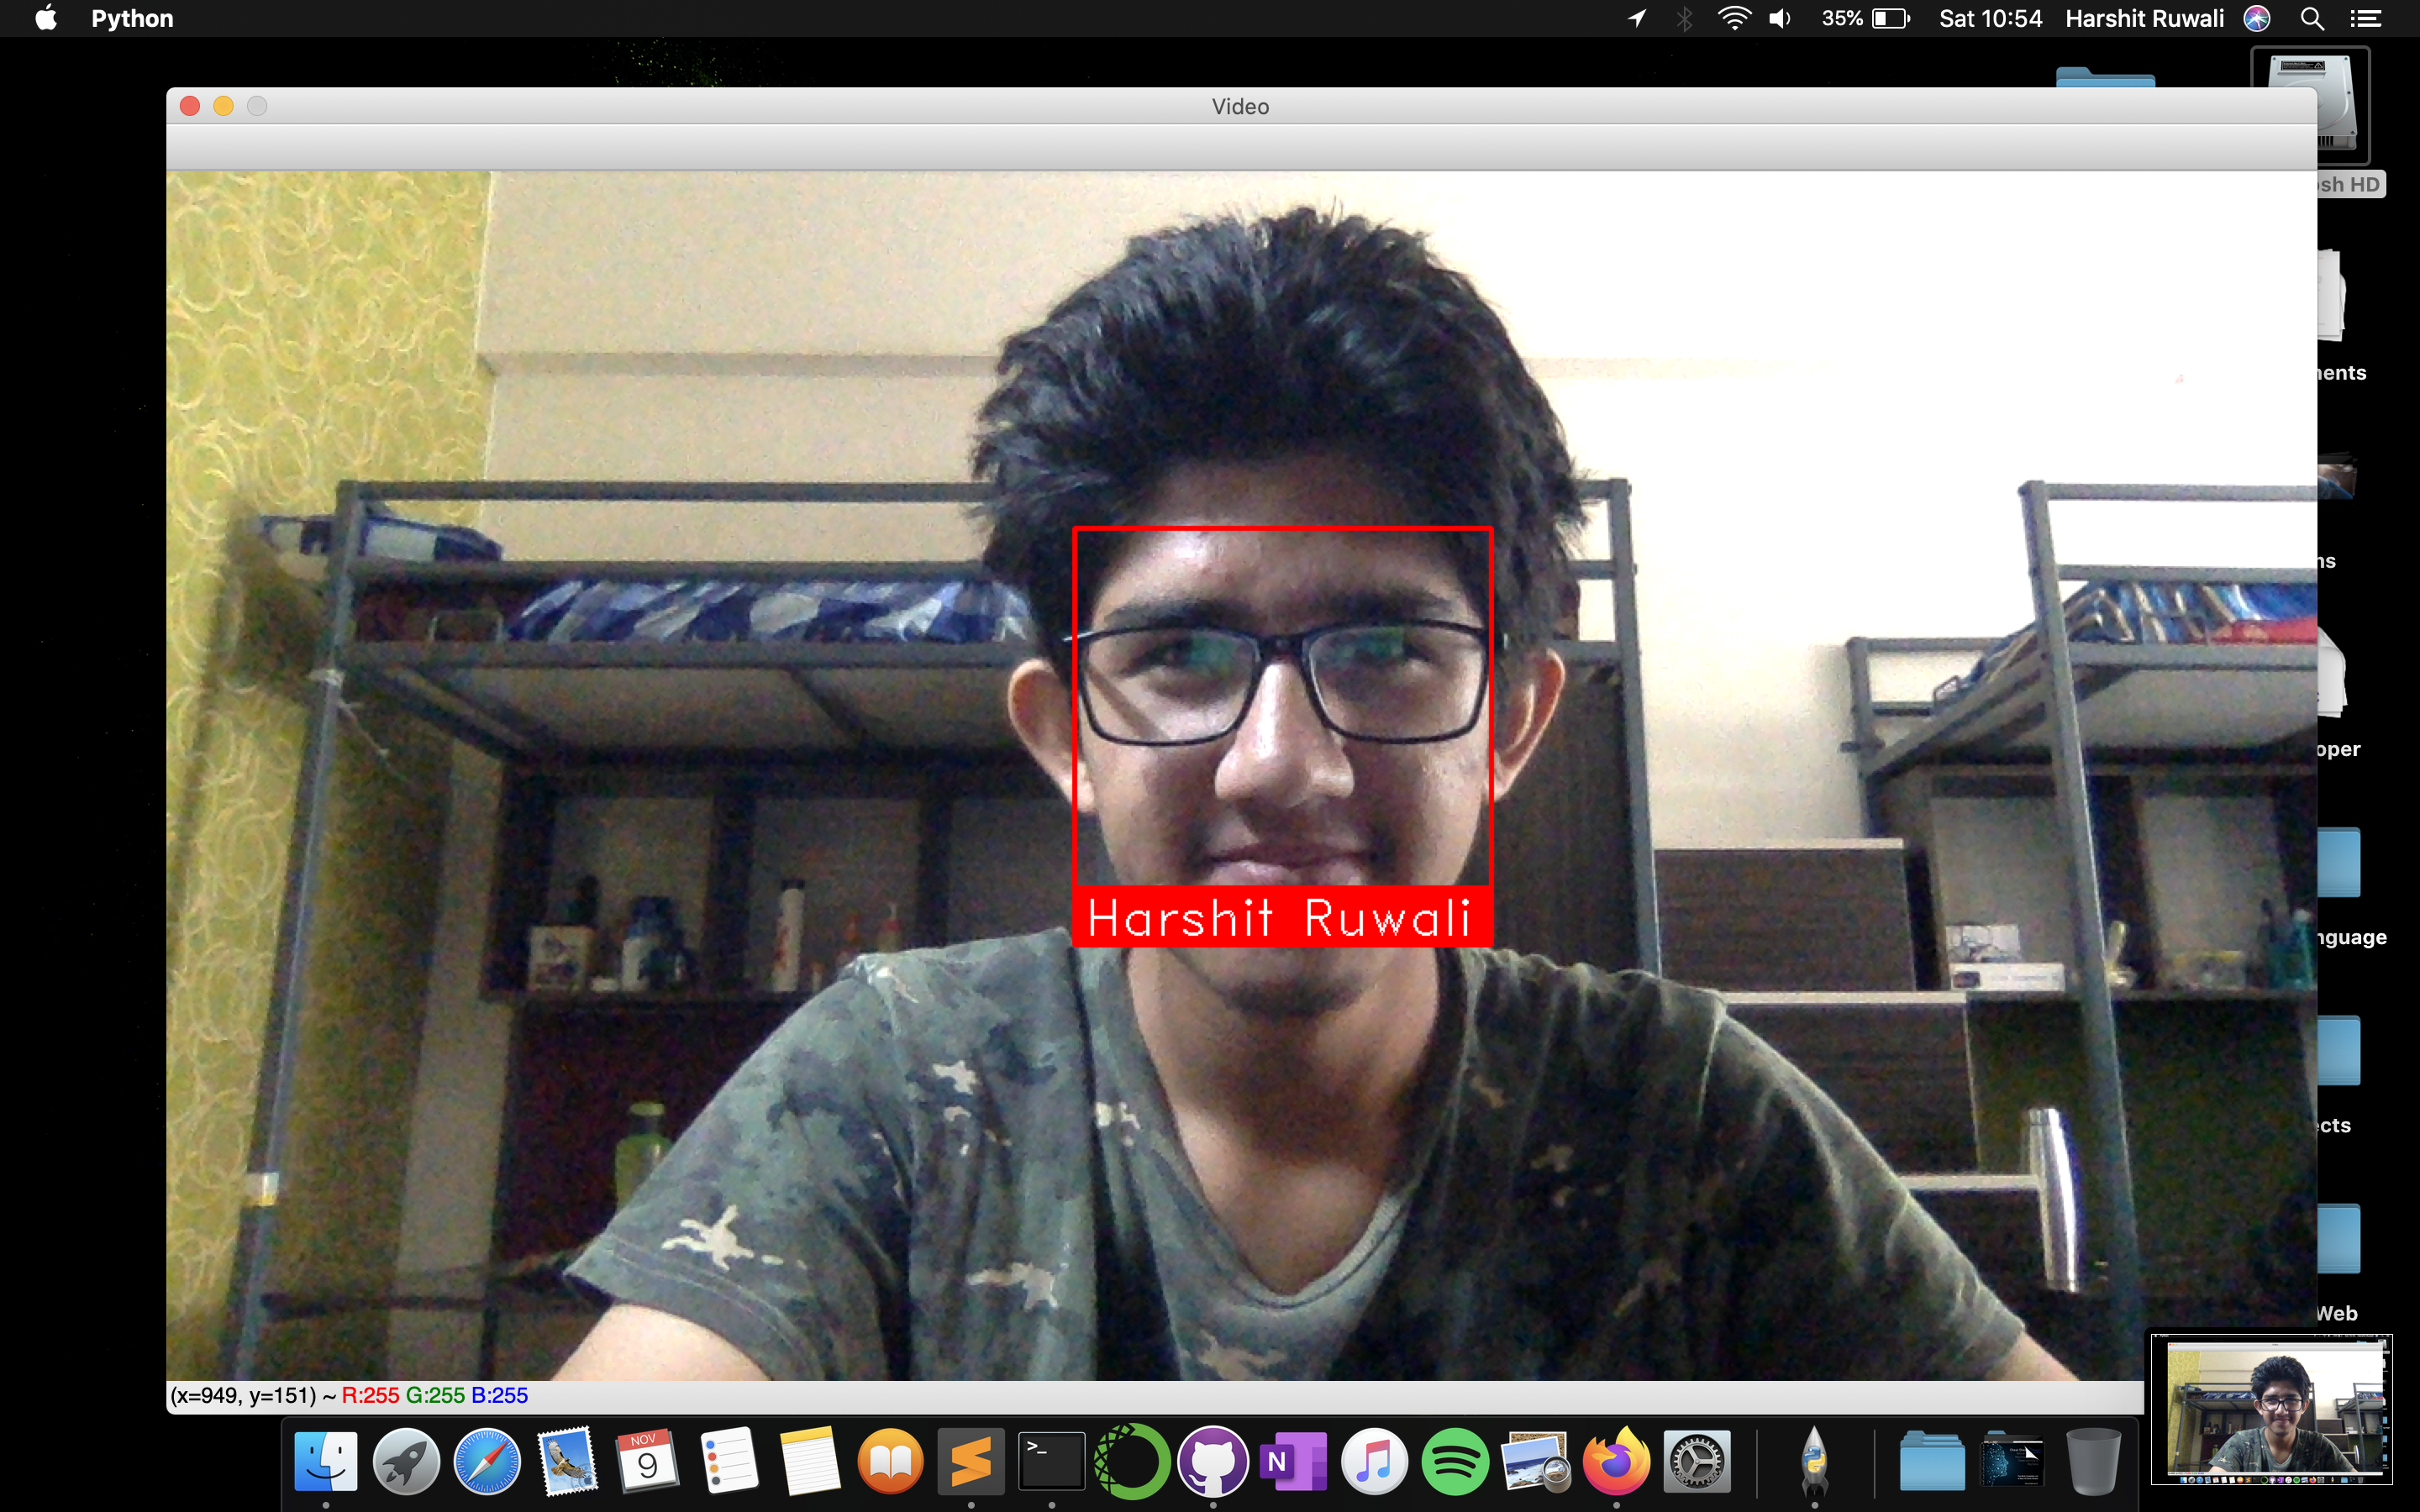Open Calendar showing Nov 9
This screenshot has width=2420, height=1512.
[648, 1462]
